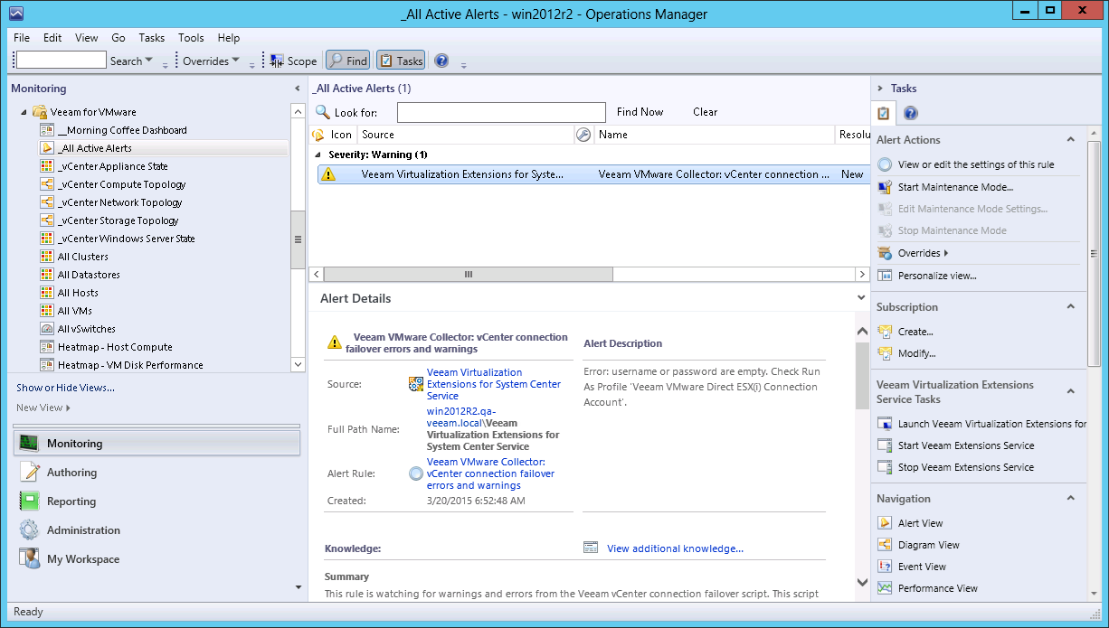Select the _All Active Alerts view icon
The height and width of the screenshot is (628, 1109).
(47, 148)
